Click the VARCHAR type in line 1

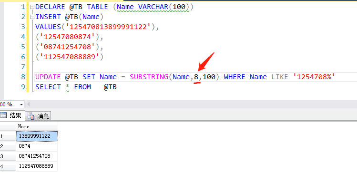click(x=153, y=7)
